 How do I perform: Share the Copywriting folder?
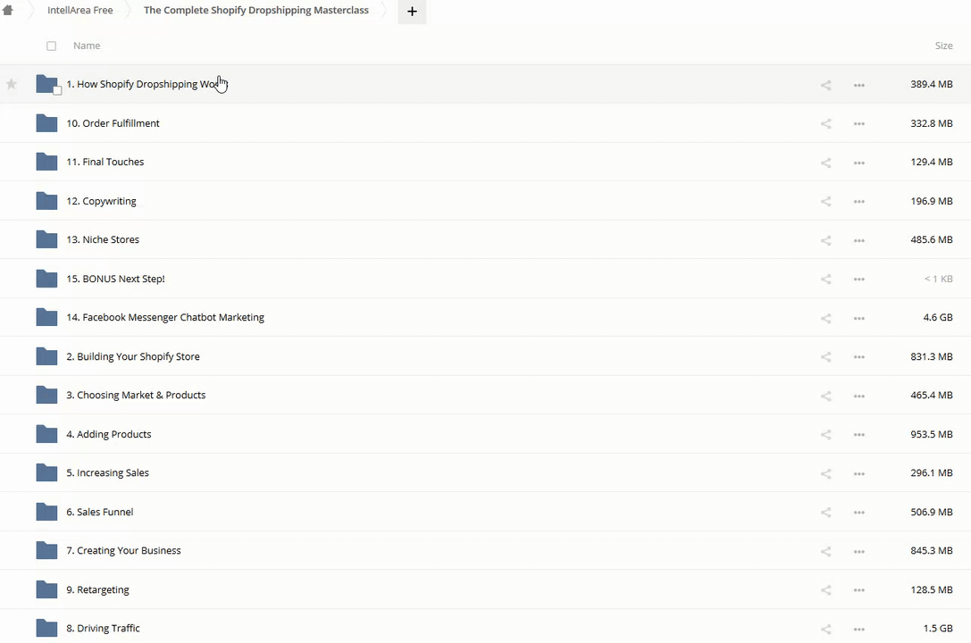(x=825, y=202)
